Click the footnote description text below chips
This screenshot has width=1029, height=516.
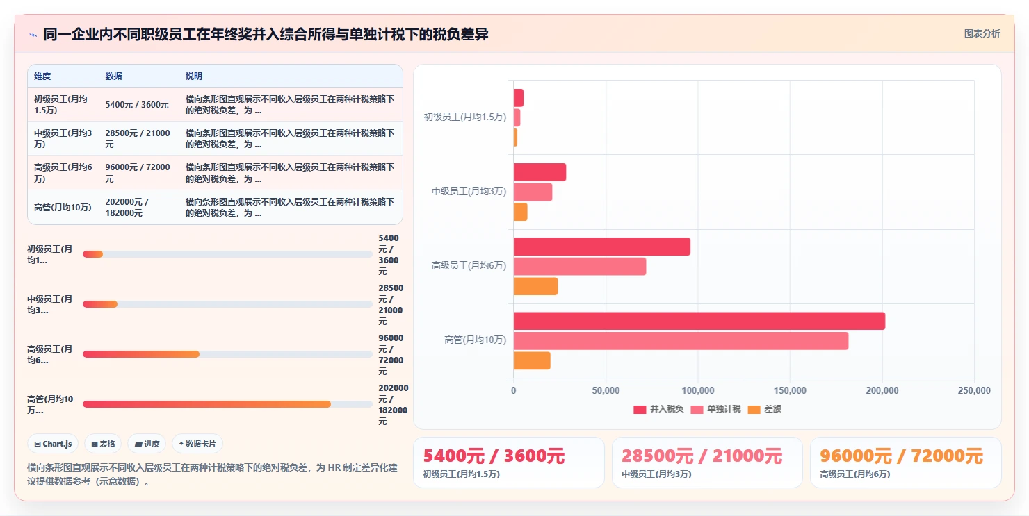click(212, 474)
